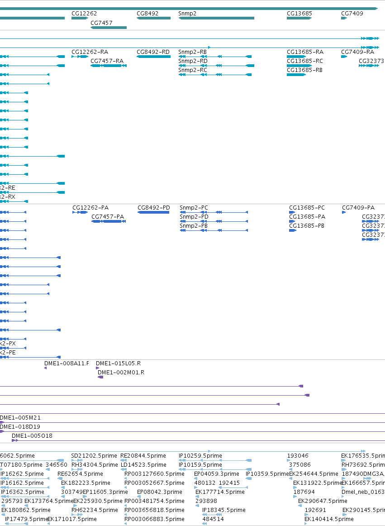
Task: Select the CG7457-RA transcript label
Action: [x=107, y=61]
